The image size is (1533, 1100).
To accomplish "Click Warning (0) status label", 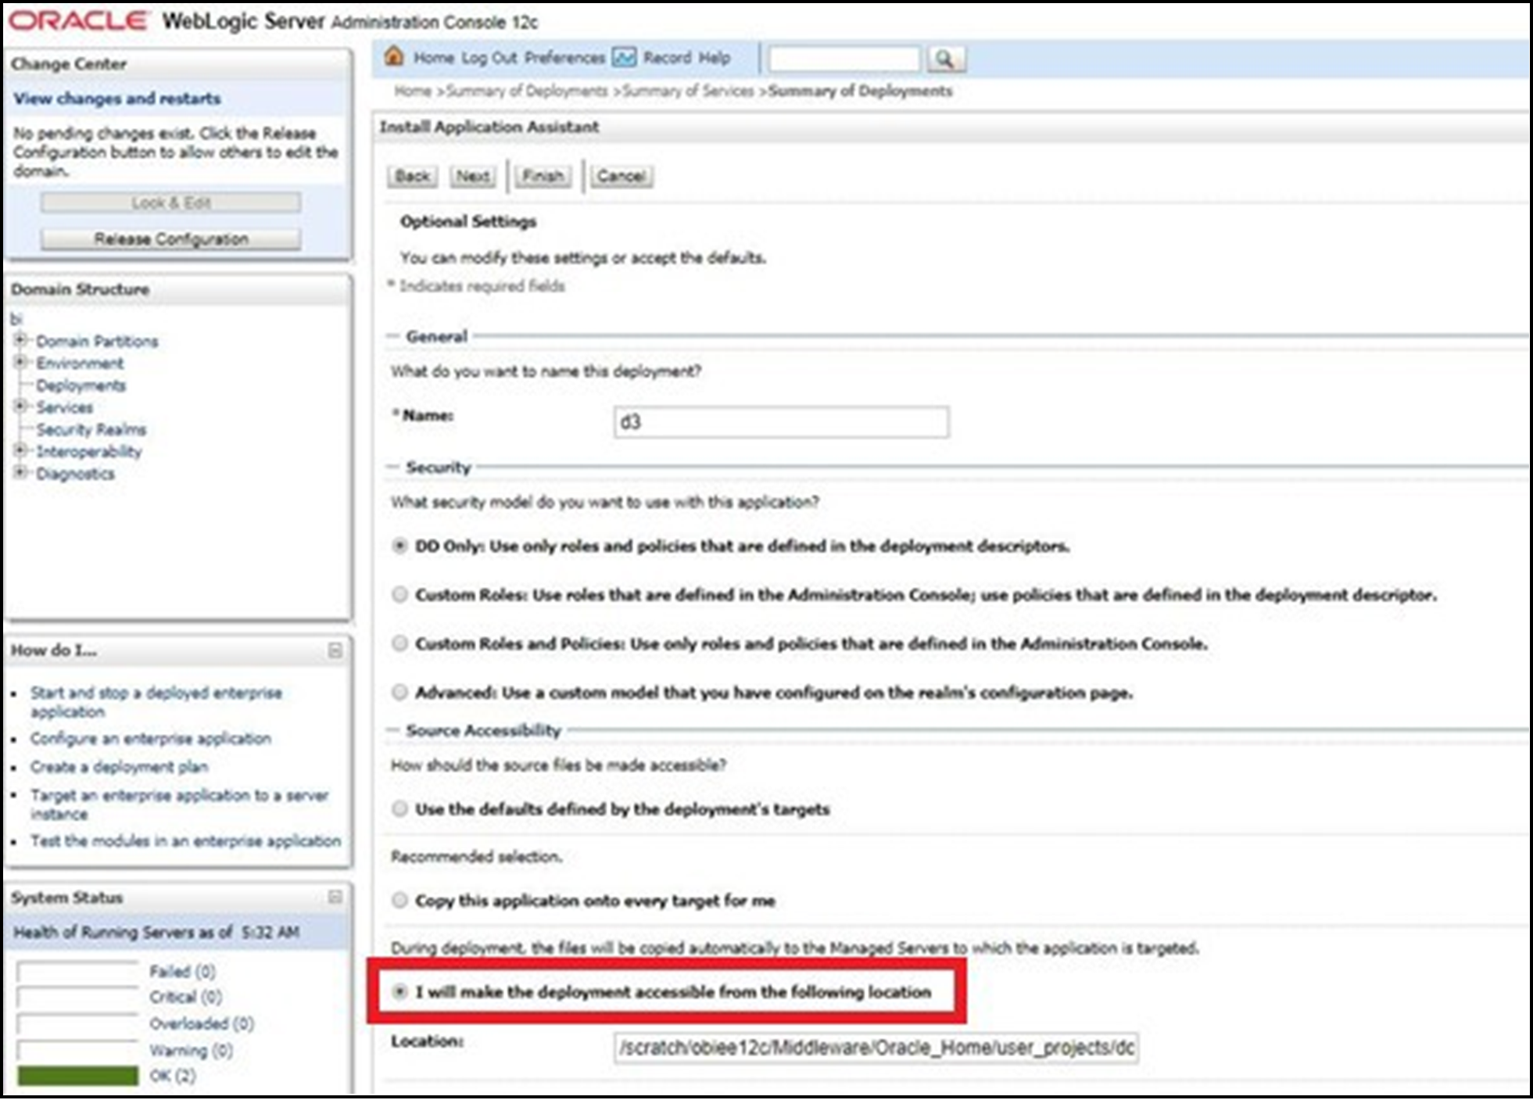I will point(191,1050).
